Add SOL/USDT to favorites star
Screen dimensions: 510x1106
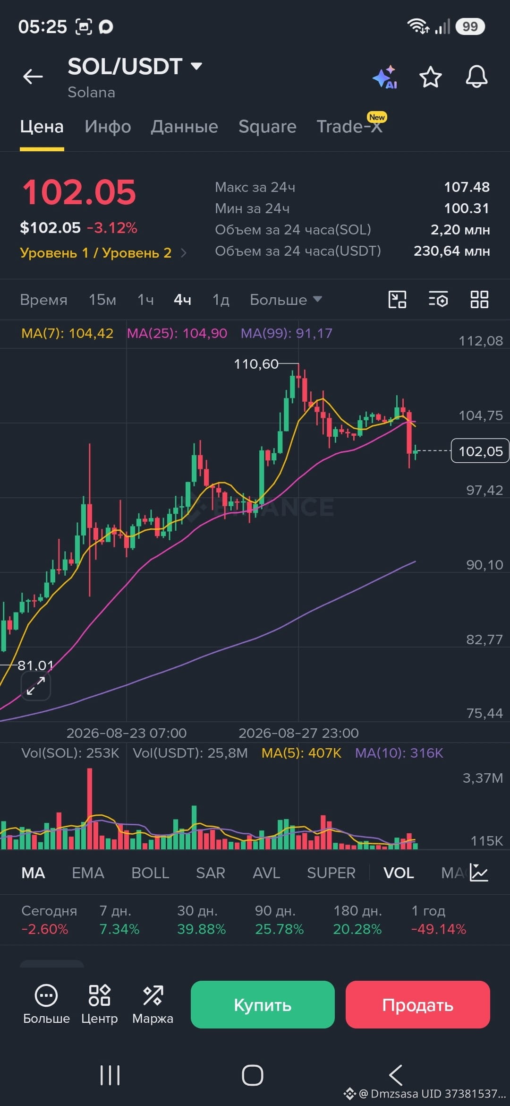(x=430, y=77)
